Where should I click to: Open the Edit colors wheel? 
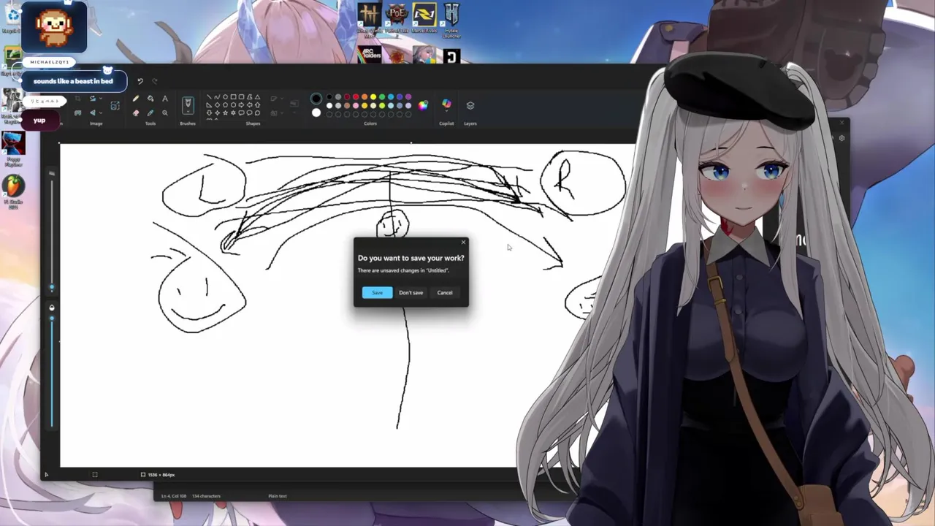click(x=423, y=105)
